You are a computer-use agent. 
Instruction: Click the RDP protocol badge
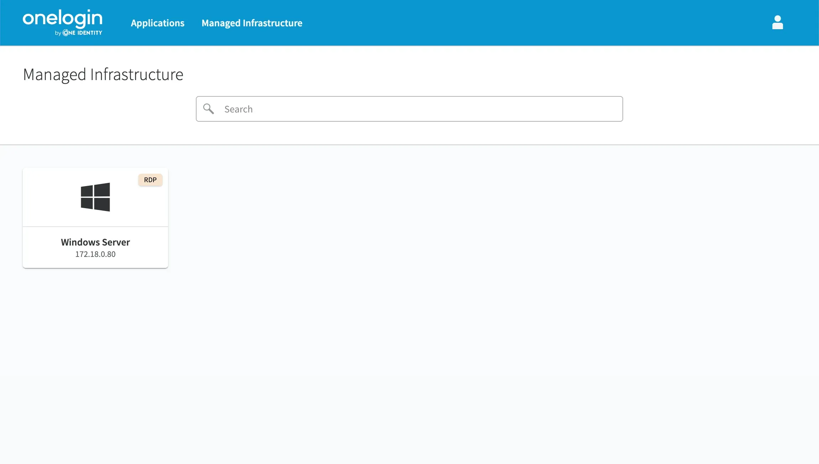[x=150, y=180]
